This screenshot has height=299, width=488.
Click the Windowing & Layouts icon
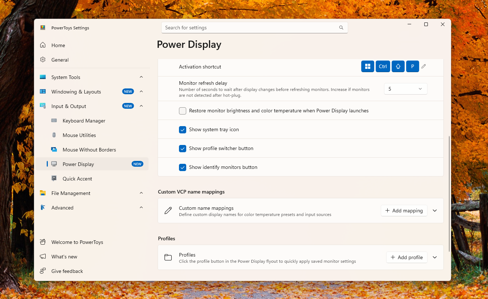click(43, 92)
